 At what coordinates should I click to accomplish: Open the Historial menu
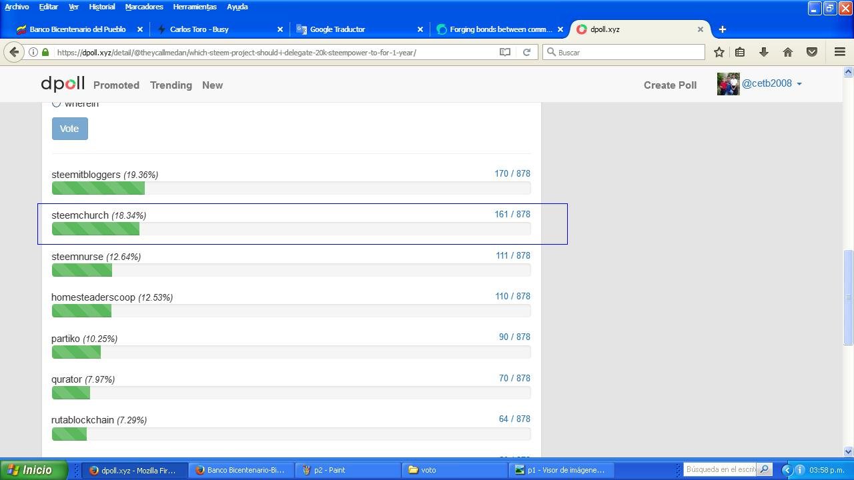(102, 7)
